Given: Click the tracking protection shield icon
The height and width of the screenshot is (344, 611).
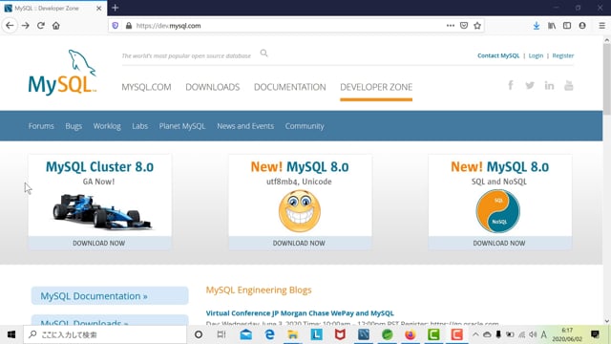Looking at the screenshot, I should click(x=116, y=26).
